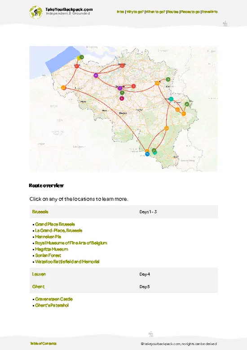This screenshot has height=350, width=247.
Task: Open the Sonian Forest link
Action: pyautogui.click(x=48, y=256)
